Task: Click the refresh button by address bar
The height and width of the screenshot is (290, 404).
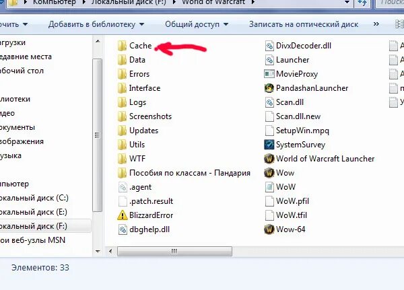Action: 363,3
